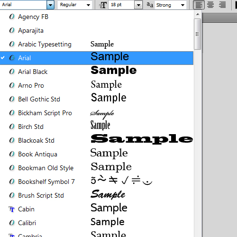
Task: Select the checked Arial font entry
Action: [97, 58]
